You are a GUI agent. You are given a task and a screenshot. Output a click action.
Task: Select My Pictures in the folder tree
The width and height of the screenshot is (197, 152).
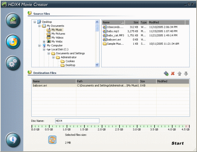click(58, 34)
